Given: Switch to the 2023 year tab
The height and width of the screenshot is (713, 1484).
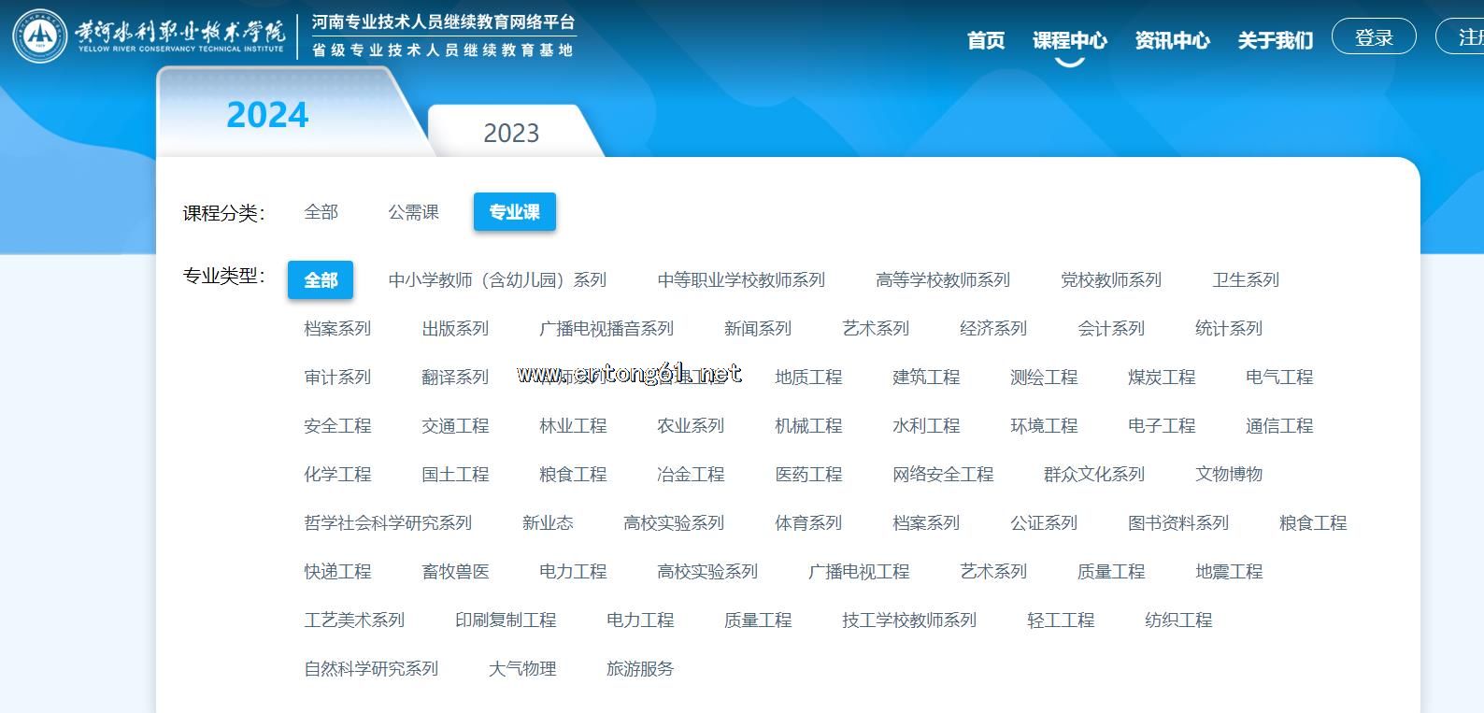Looking at the screenshot, I should pos(511,133).
